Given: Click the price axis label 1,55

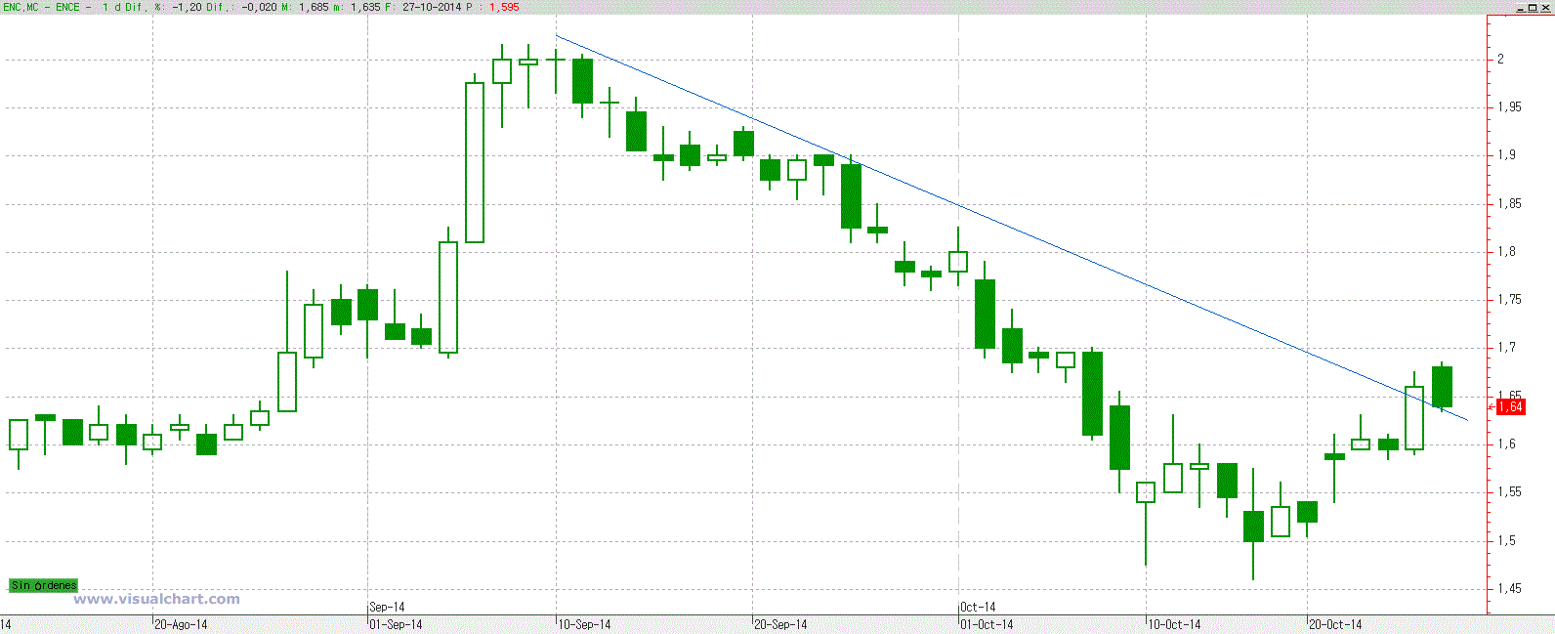Looking at the screenshot, I should tap(1509, 491).
